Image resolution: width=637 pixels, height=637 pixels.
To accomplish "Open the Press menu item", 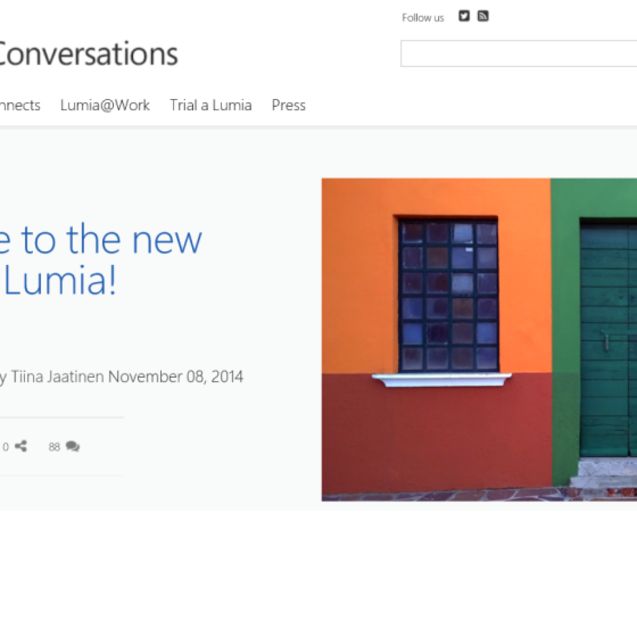I will [x=289, y=105].
